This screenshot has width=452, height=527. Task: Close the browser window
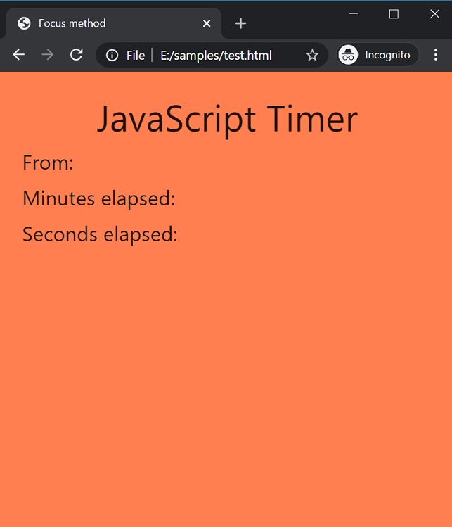434,14
